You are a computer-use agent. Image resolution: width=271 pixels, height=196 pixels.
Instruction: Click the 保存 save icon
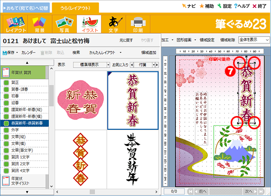point(4,53)
